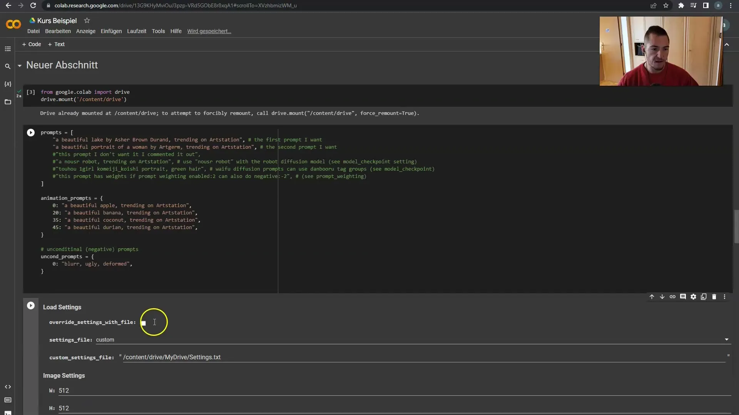The width and height of the screenshot is (739, 415).
Task: Reload the Colab page
Action: (33, 5)
